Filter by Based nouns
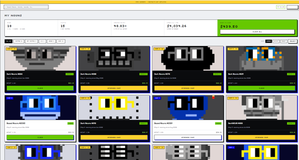299x160 pixels. (x=51, y=41)
